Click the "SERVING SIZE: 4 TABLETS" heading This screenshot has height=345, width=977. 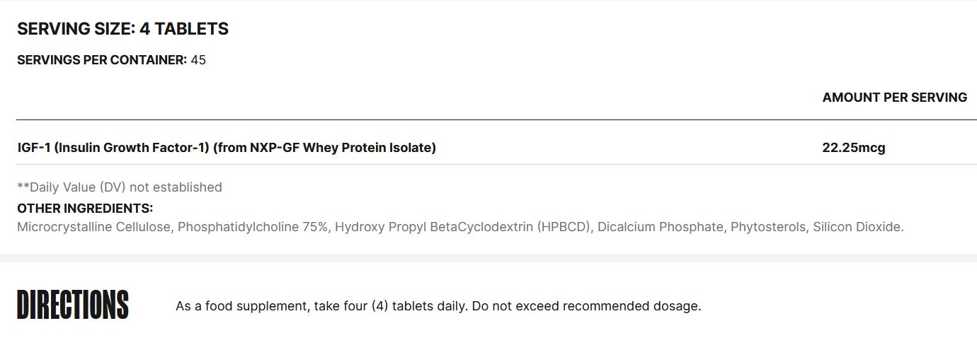122,29
